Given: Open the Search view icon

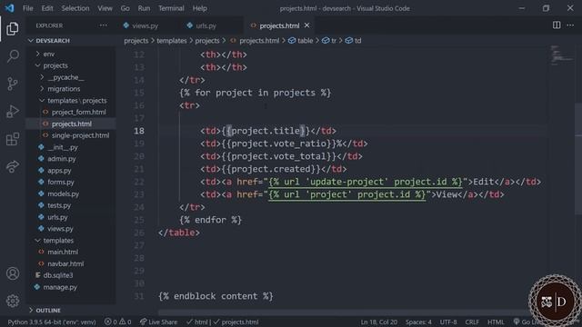Looking at the screenshot, I should [12, 56].
